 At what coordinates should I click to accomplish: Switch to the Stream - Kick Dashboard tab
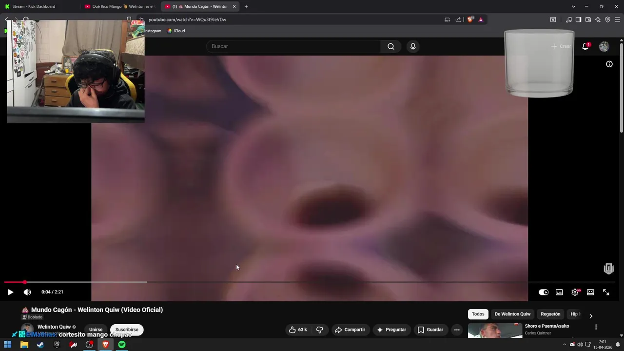[39, 6]
